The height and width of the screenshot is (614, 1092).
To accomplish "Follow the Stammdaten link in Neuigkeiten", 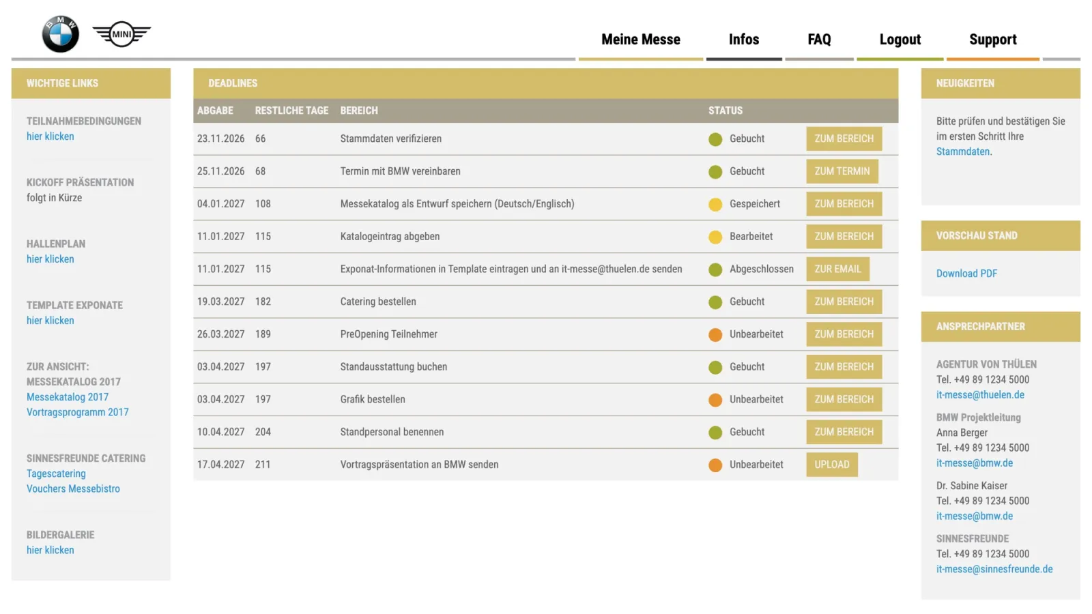I will pos(963,151).
